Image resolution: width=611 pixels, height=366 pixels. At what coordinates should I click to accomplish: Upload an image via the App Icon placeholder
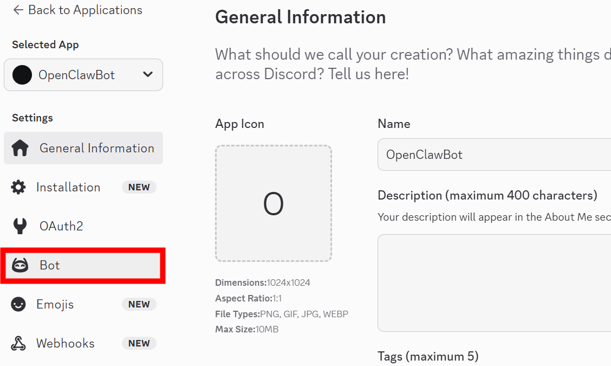pos(273,203)
